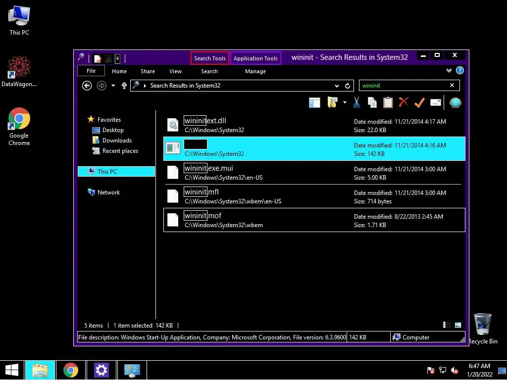Open Recent places in the navigation pane
Image resolution: width=507 pixels, height=380 pixels.
(115, 151)
